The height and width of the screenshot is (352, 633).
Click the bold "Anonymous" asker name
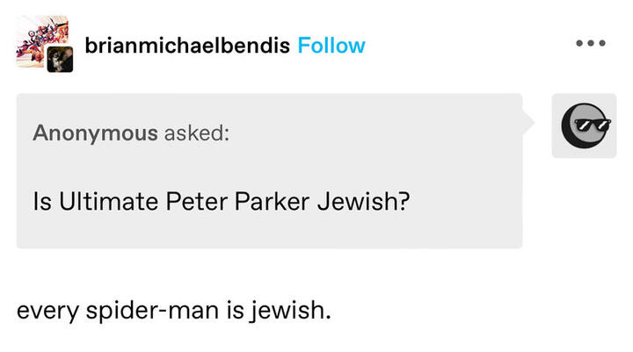click(x=95, y=133)
